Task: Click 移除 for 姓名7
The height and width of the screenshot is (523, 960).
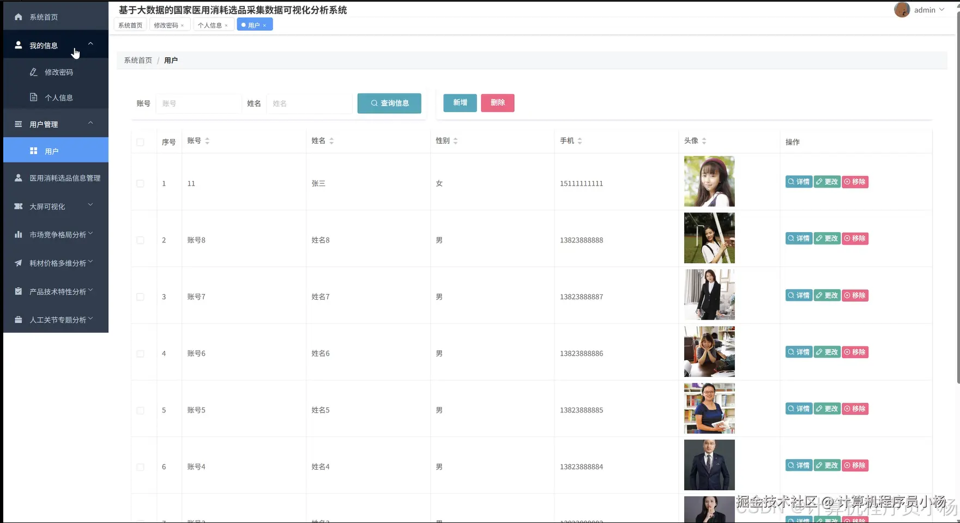Action: [x=855, y=295]
